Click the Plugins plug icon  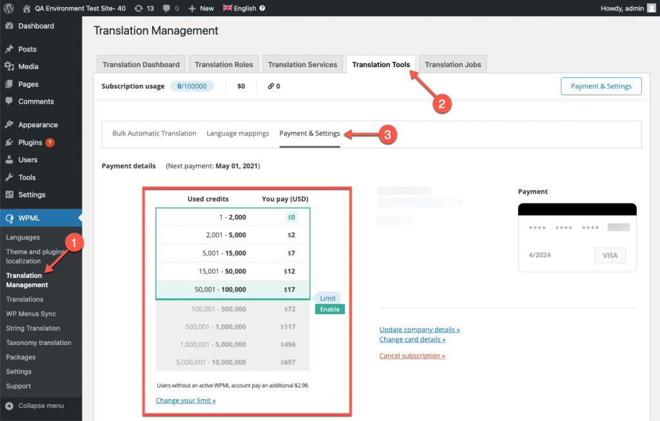click(9, 142)
